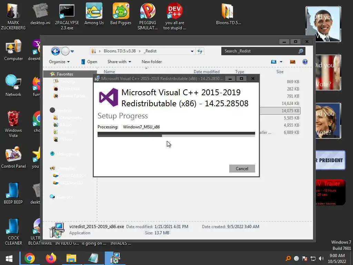Open the 2PACALYPSE 2.3.exe shortcut
Image resolution: width=353 pixels, height=265 pixels.
pos(67,16)
